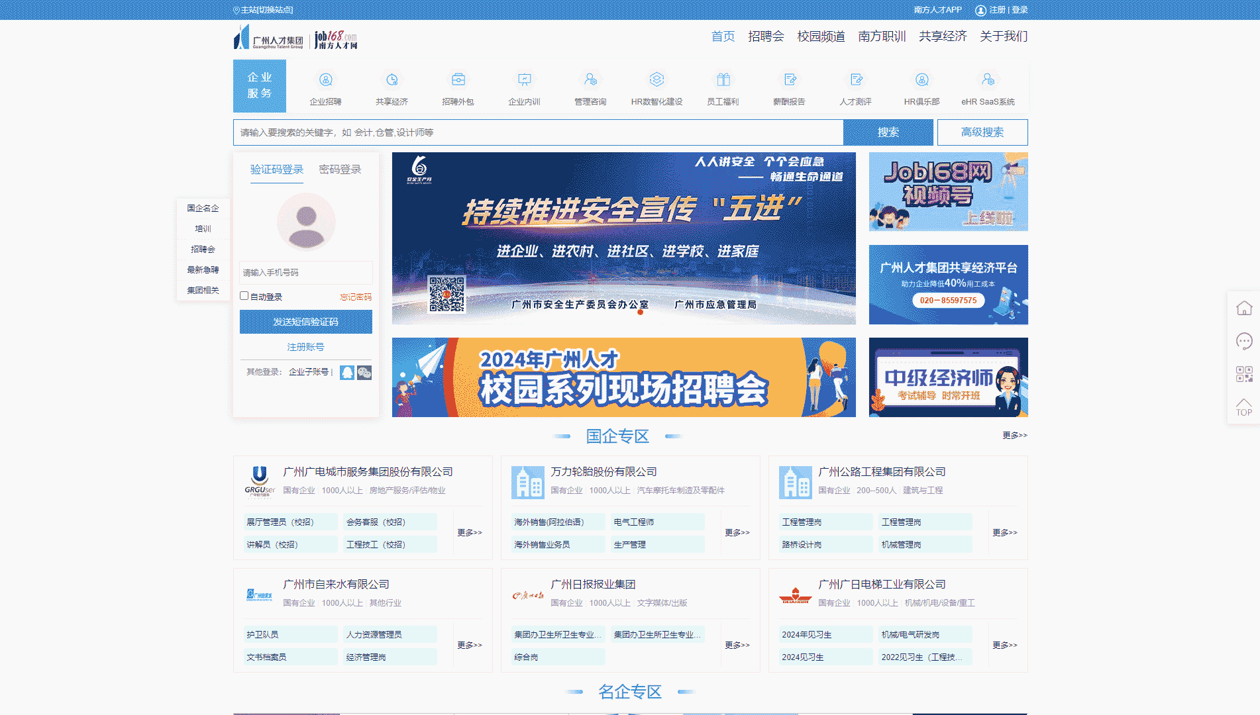Open the 校园系列现场招聘会 banner
The width and height of the screenshot is (1260, 715).
coord(624,377)
